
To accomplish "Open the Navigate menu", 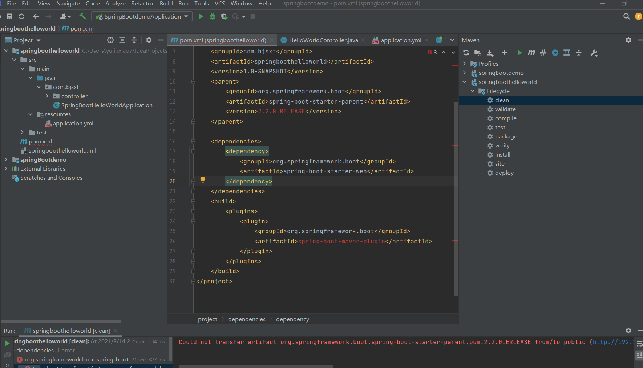I will click(68, 4).
